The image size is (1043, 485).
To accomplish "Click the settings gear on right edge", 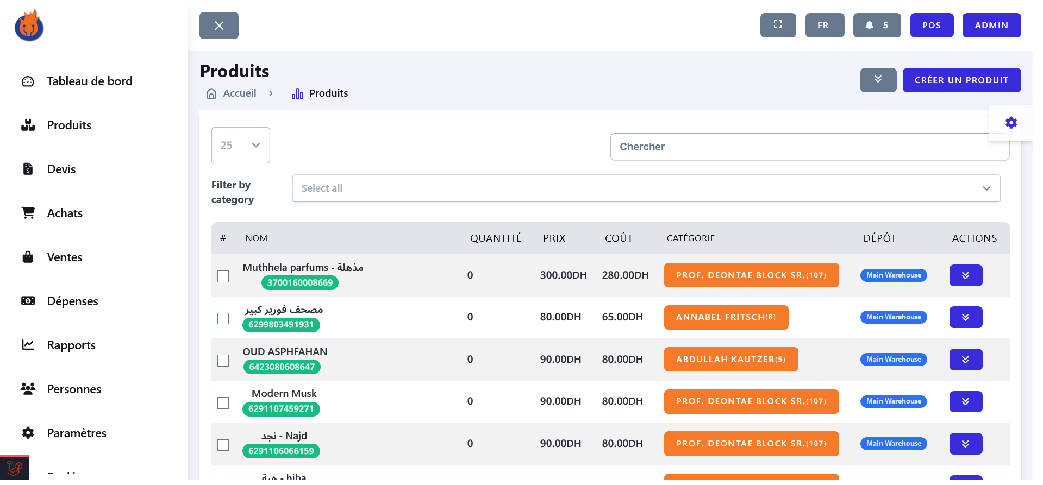I will click(1010, 123).
